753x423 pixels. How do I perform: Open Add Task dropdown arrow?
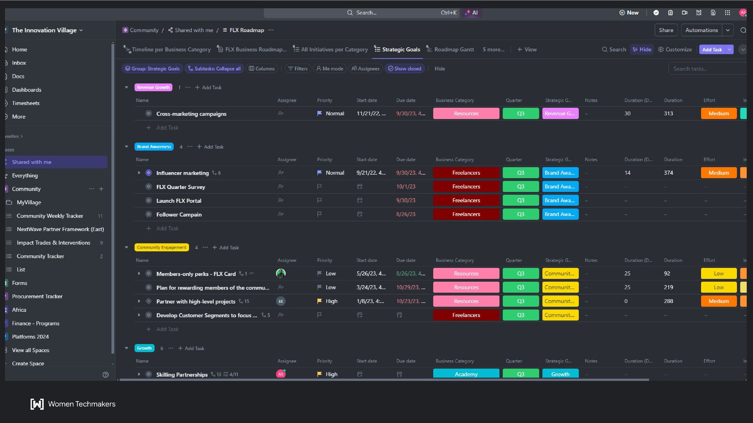click(x=729, y=49)
